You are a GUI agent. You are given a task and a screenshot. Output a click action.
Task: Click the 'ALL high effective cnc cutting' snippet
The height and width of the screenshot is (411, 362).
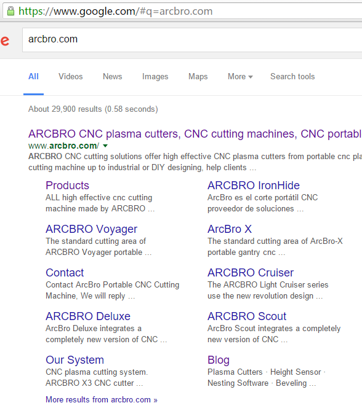coord(99,198)
